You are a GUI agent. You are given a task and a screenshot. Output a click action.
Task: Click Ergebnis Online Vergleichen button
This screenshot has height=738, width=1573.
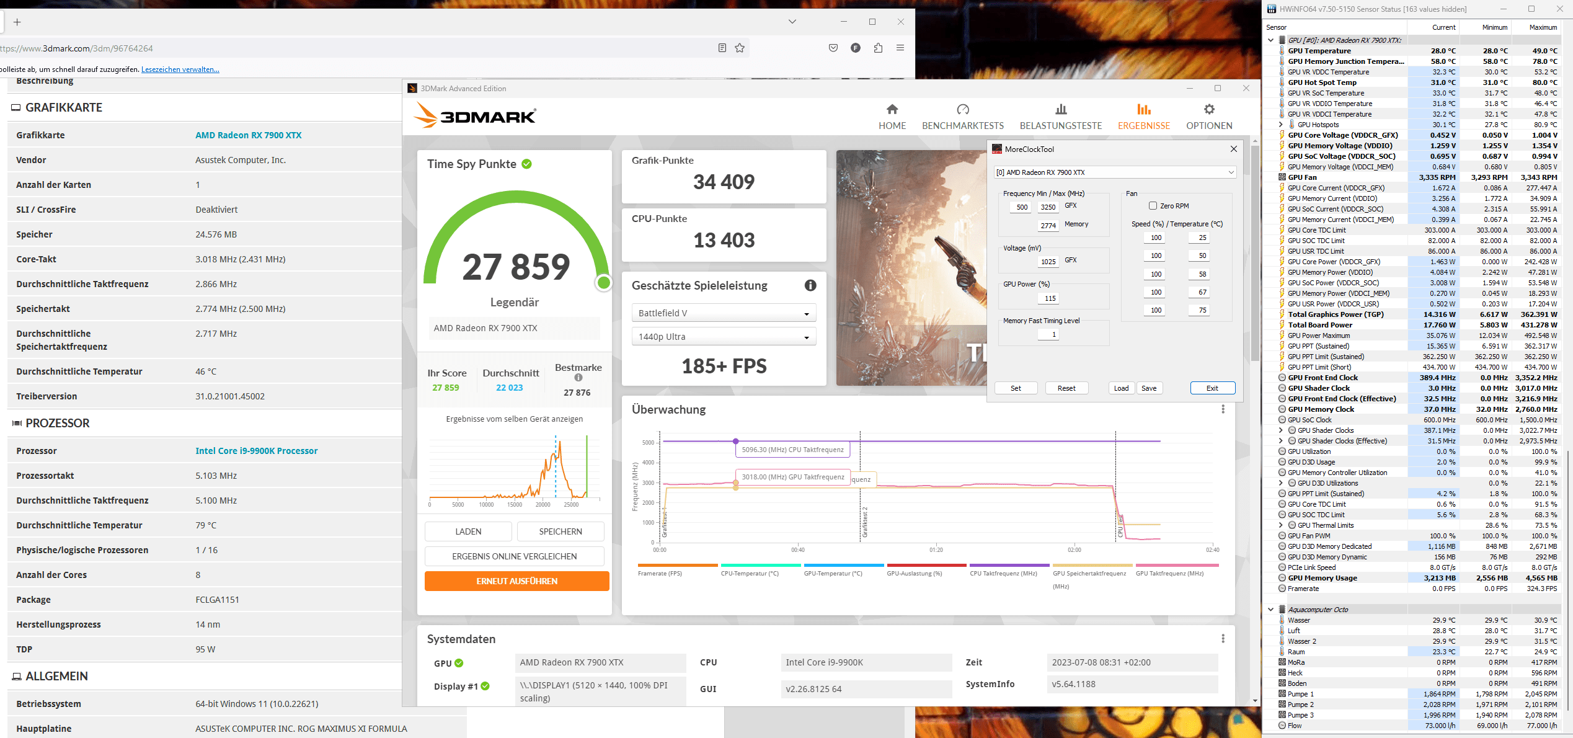(514, 556)
